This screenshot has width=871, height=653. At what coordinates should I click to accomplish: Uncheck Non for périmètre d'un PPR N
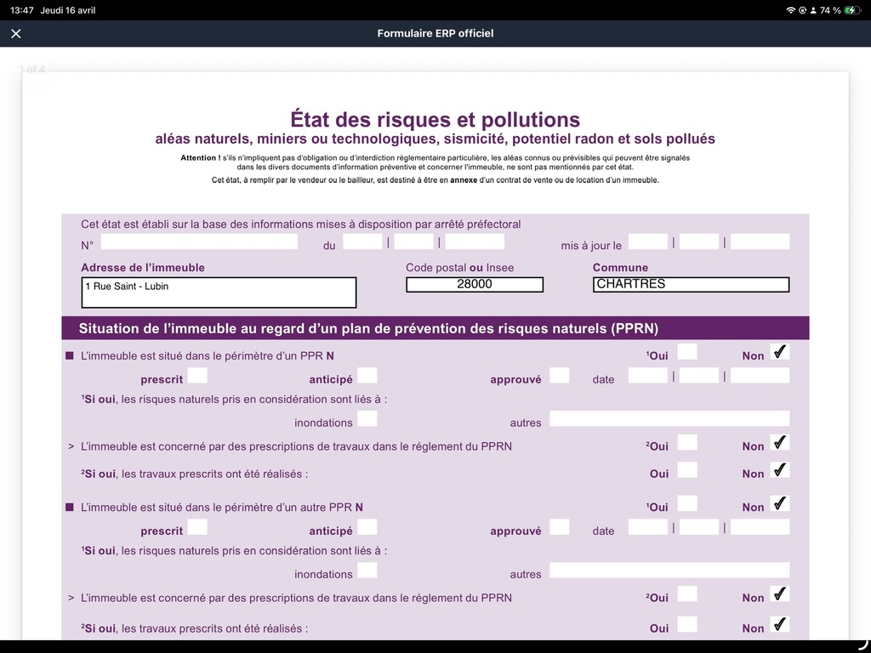click(780, 352)
